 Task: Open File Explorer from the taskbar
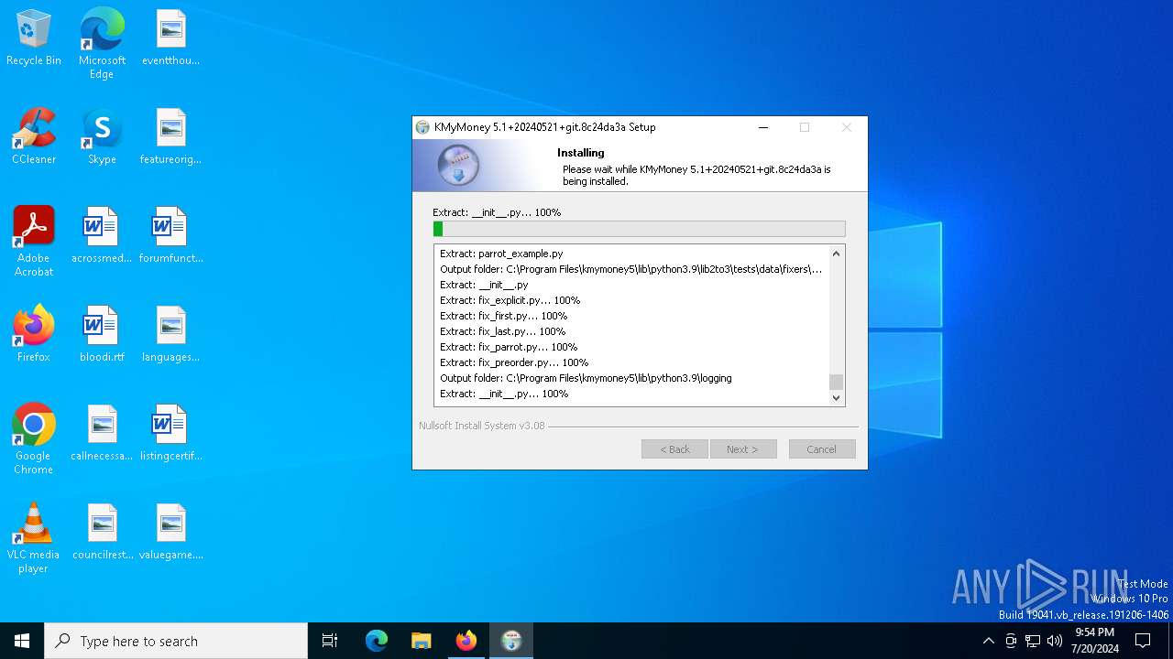(x=422, y=641)
